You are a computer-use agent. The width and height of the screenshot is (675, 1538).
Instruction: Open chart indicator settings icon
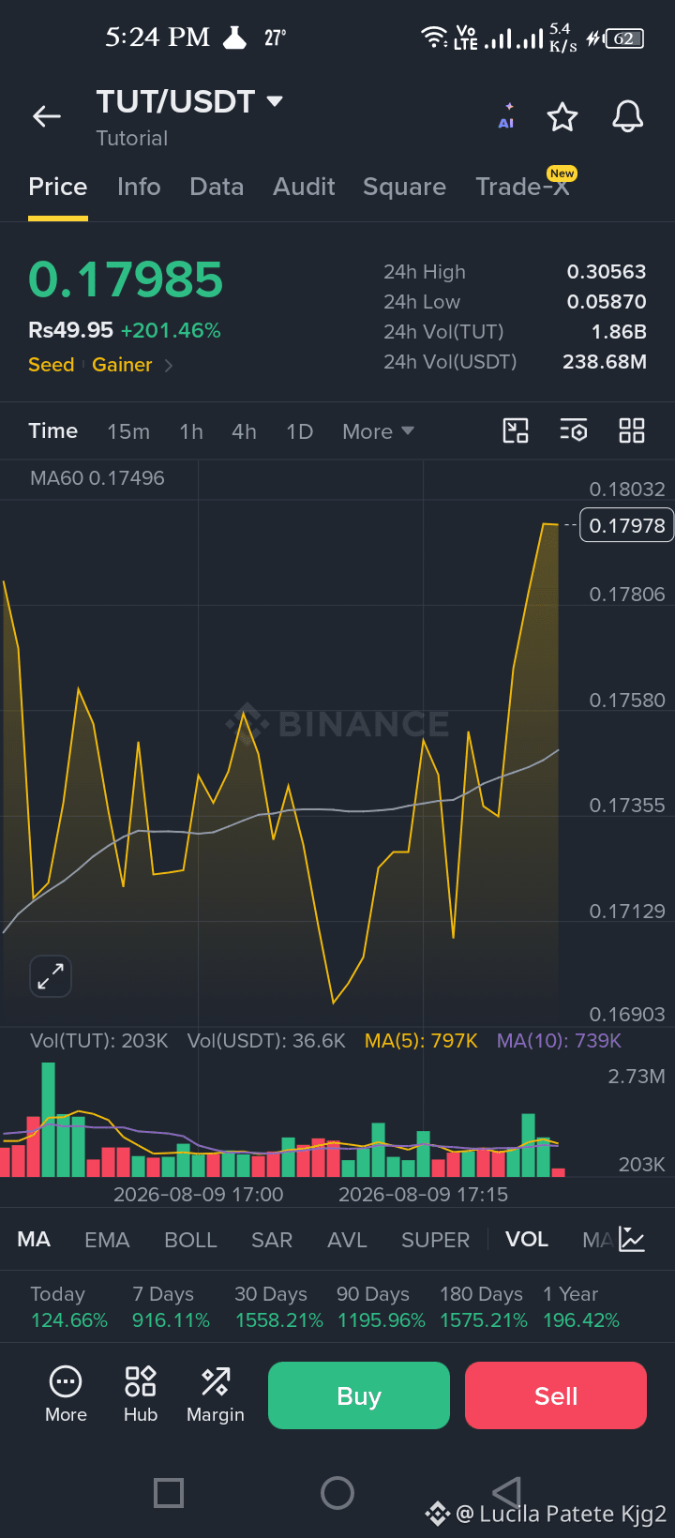click(x=574, y=430)
